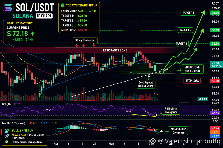
Task: Click the 1D CHART badge
Action: [44, 16]
